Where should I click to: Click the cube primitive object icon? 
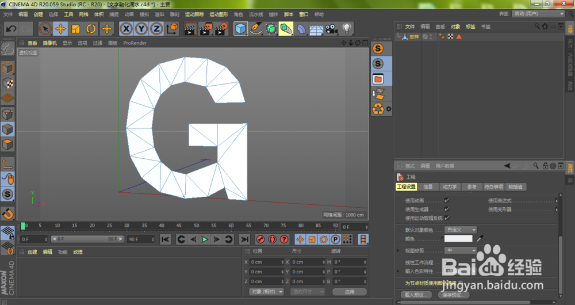[x=240, y=28]
